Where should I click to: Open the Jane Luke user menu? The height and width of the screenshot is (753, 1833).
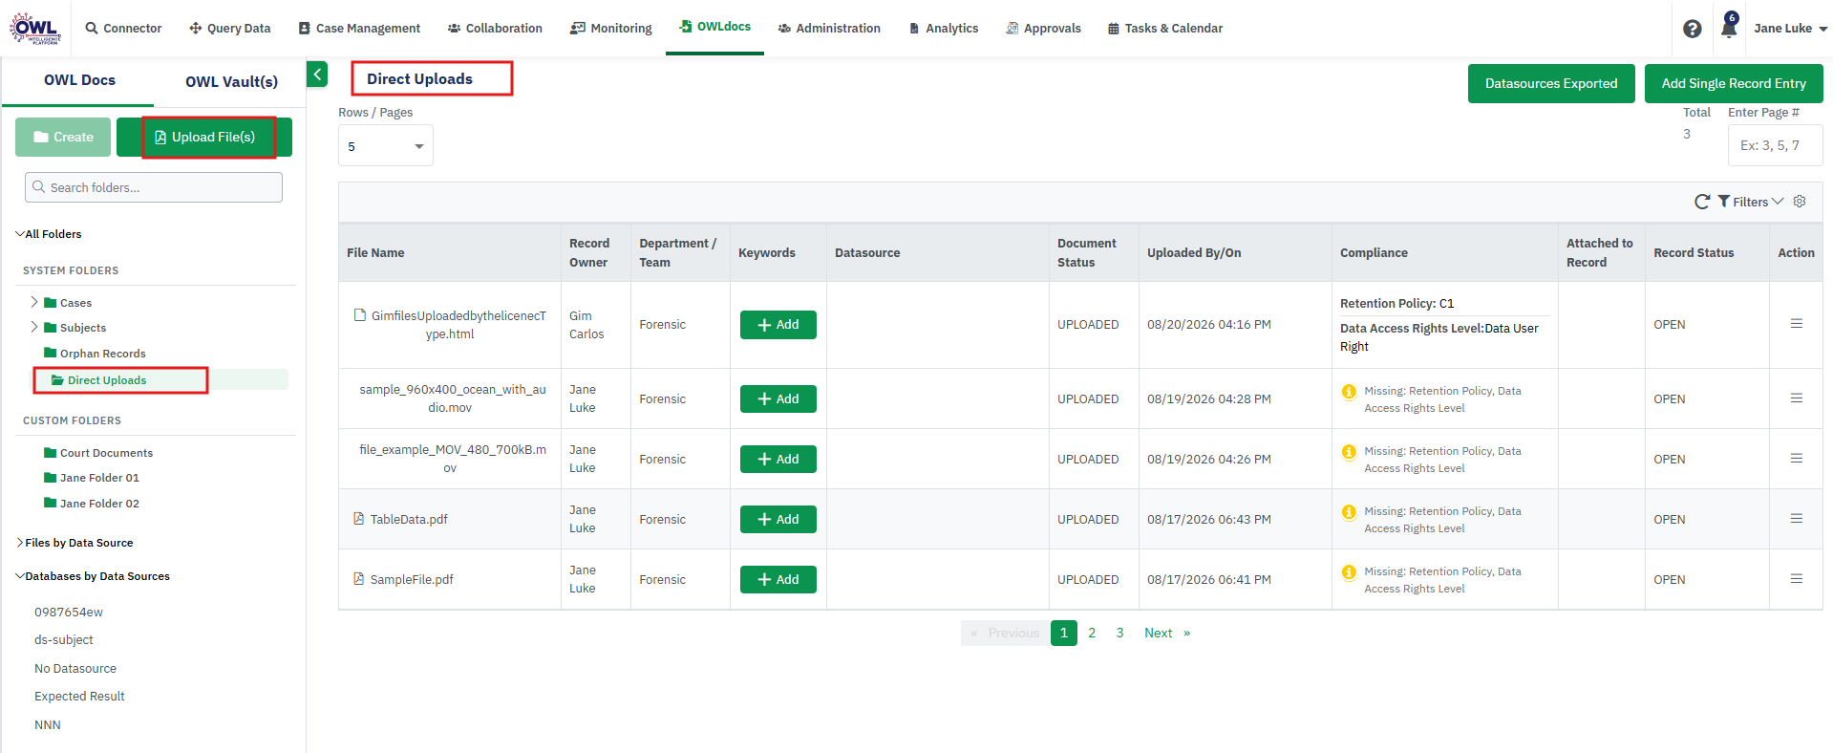pos(1790,29)
